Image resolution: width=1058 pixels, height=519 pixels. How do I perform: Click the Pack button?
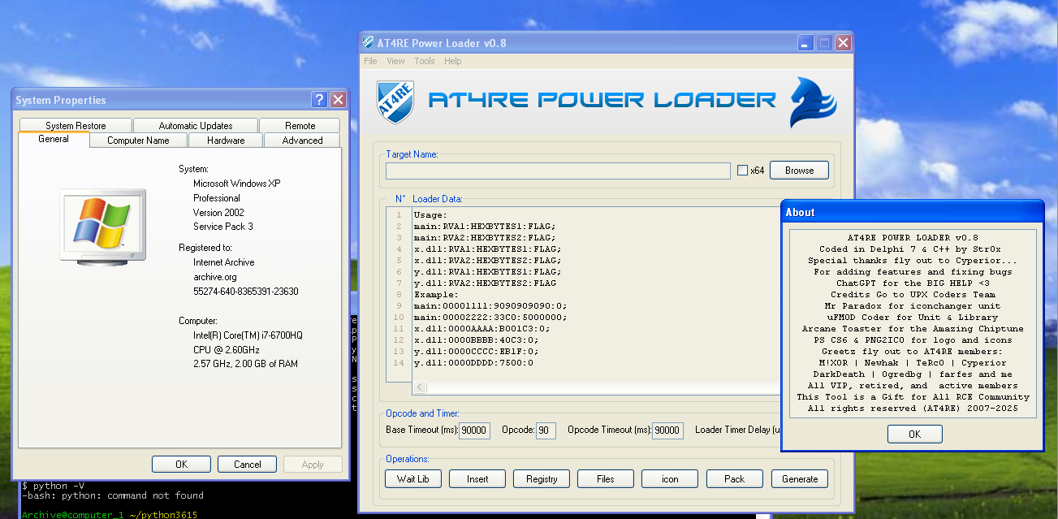pyautogui.click(x=735, y=479)
